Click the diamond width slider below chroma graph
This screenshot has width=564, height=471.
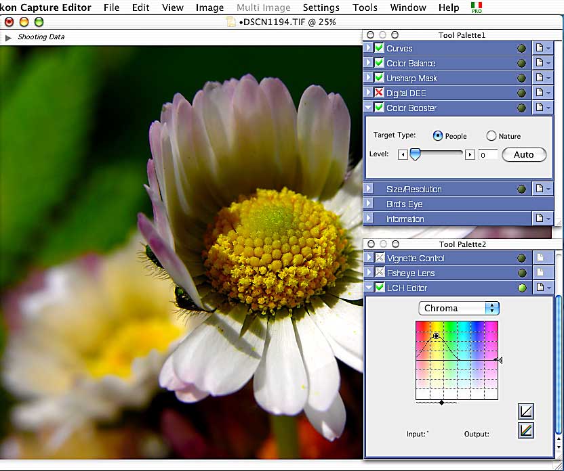441,403
